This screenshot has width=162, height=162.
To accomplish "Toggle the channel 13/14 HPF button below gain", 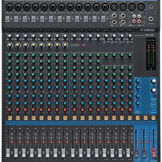I will click(108, 42).
